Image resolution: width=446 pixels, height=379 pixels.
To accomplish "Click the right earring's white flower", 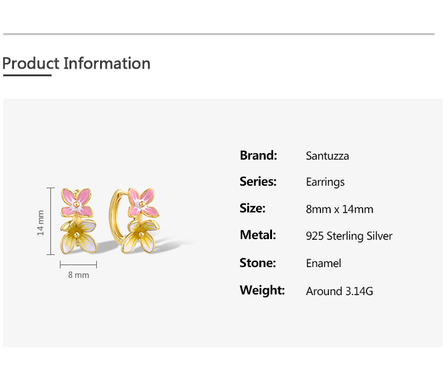I will [x=140, y=236].
